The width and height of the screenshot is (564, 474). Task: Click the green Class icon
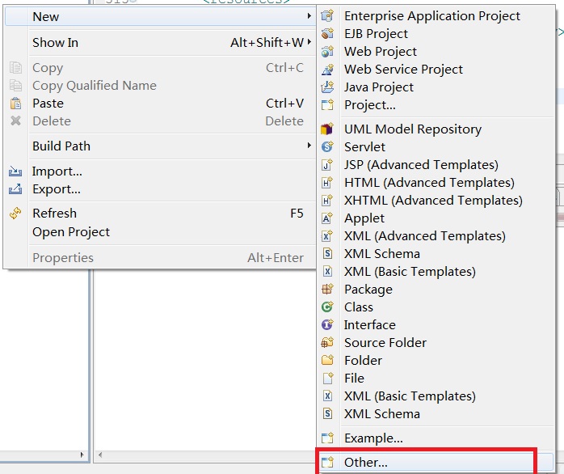pos(327,307)
